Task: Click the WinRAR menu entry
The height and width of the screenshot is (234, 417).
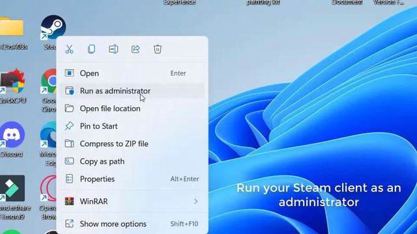Action: tap(132, 201)
